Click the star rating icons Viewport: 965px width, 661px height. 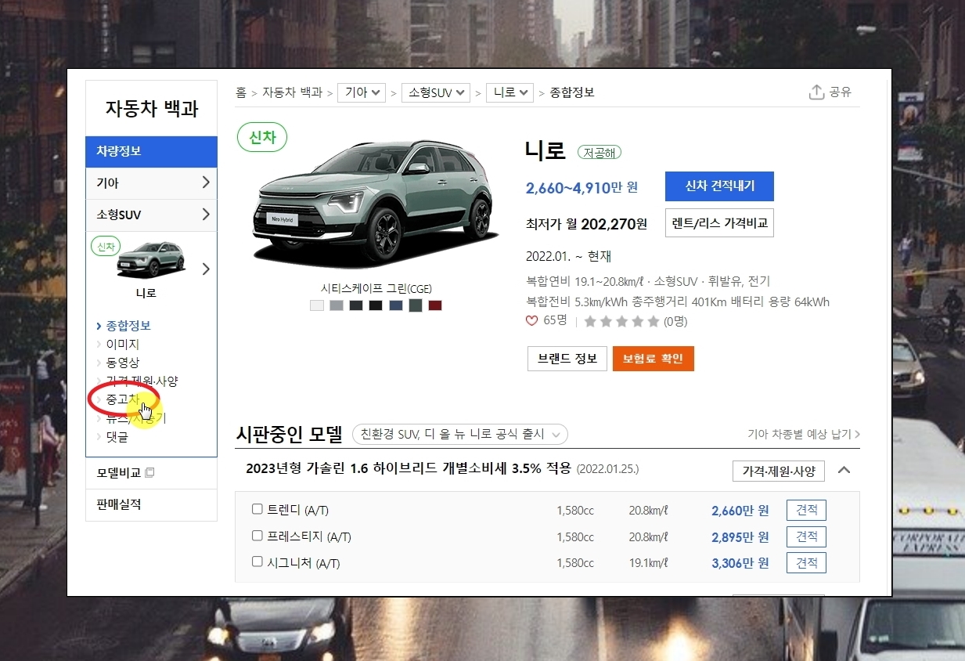point(621,321)
